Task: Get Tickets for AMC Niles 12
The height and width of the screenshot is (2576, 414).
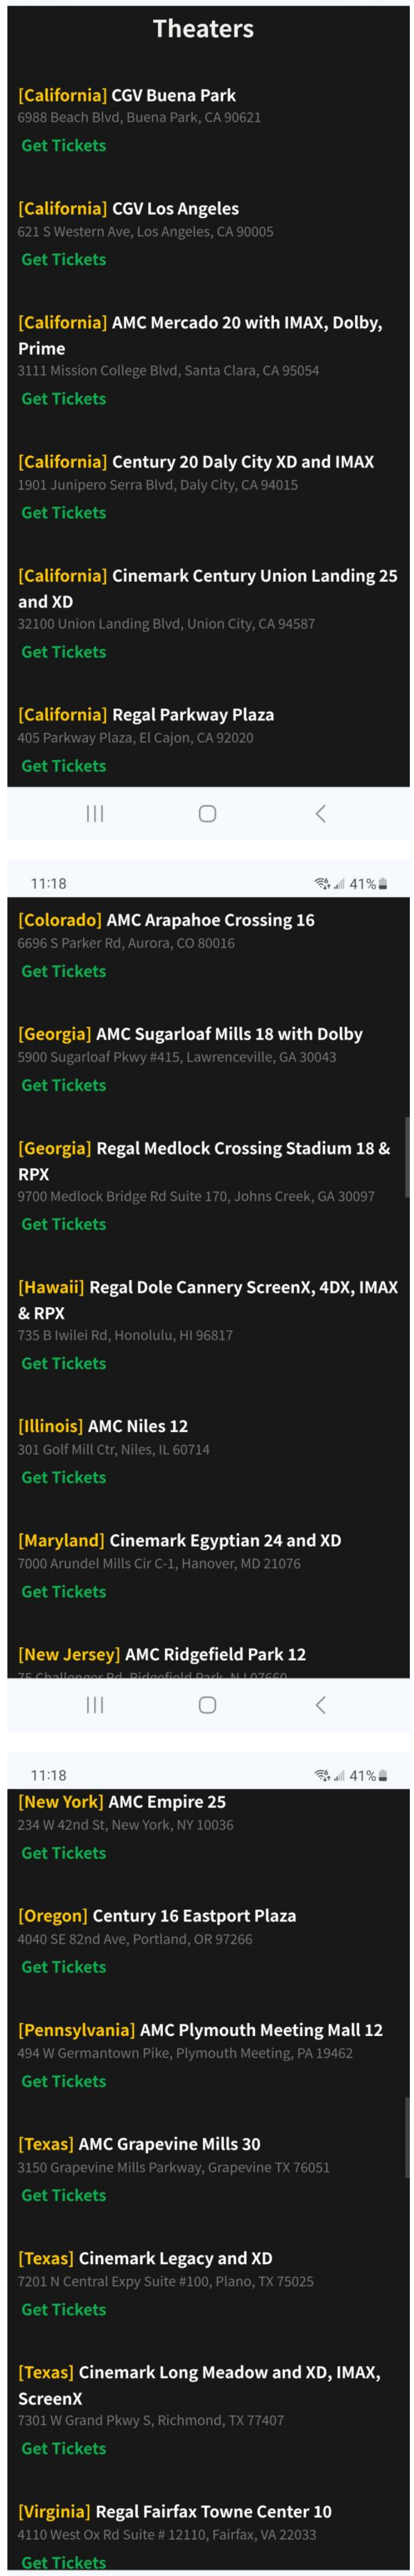Action: click(x=64, y=1477)
